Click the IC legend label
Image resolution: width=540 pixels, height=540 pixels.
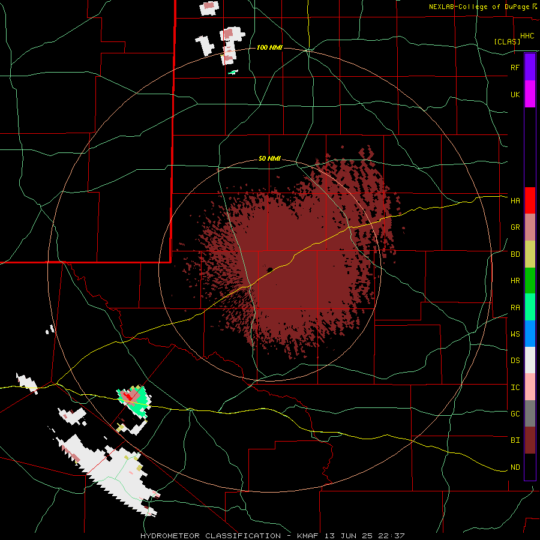click(x=515, y=388)
